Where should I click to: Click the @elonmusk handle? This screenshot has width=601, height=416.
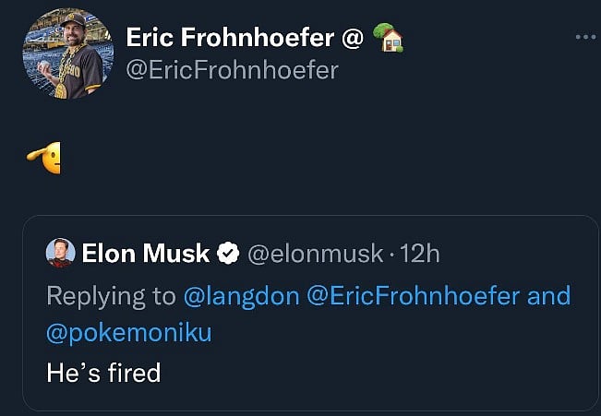tap(314, 253)
